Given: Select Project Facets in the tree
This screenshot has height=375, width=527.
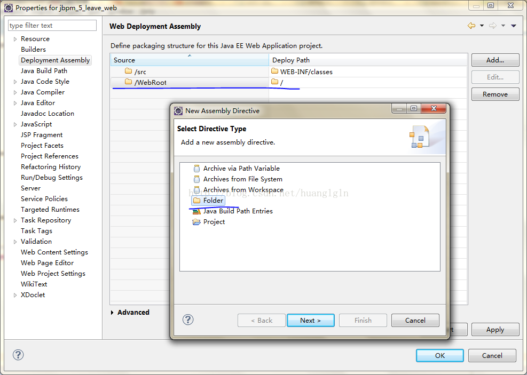Looking at the screenshot, I should [x=42, y=146].
